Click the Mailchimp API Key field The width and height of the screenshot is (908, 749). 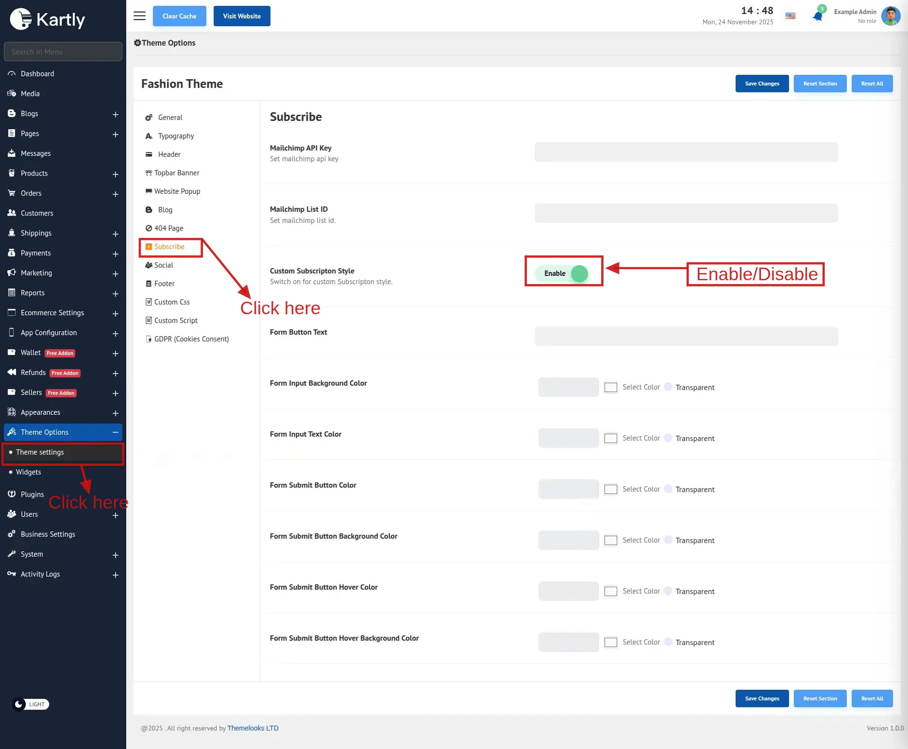click(686, 152)
